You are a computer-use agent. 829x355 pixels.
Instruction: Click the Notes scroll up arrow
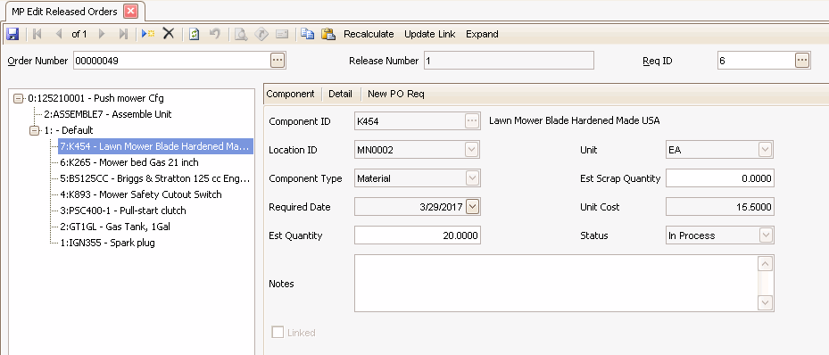pos(765,263)
